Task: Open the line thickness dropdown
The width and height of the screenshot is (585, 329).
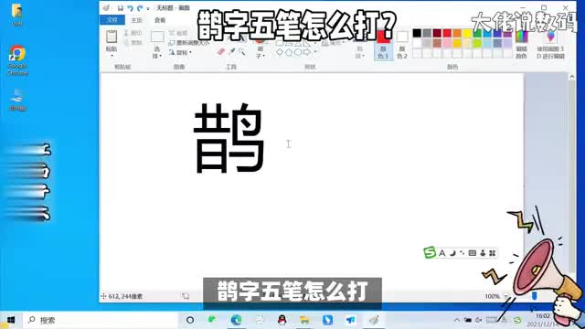Action: tap(360, 52)
